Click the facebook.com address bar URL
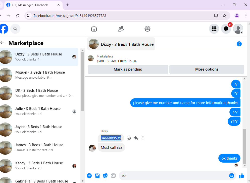Screen dimensions: 250x183 coord(70,16)
